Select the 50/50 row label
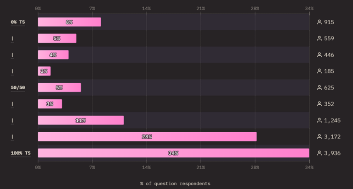353x189 pixels. pos(18,87)
